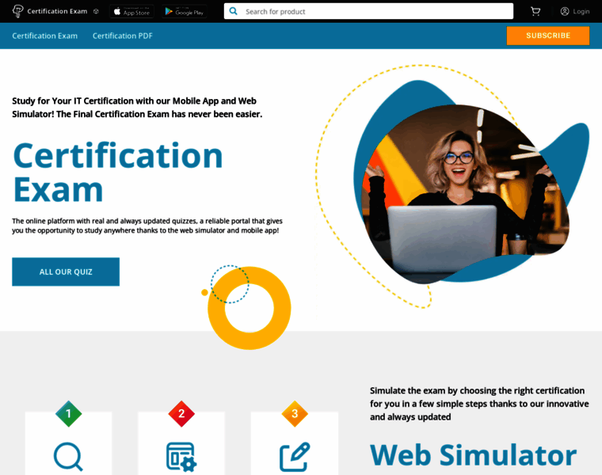This screenshot has width=602, height=475.
Task: Open the App Store download badge
Action: [131, 11]
